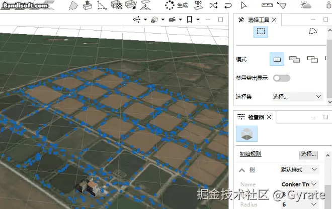Click the shuffle crossed-arrows toolbar icon
The height and width of the screenshot is (209, 332).
tap(213, 6)
